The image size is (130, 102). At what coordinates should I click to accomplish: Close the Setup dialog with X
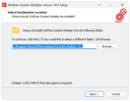tap(122, 5)
